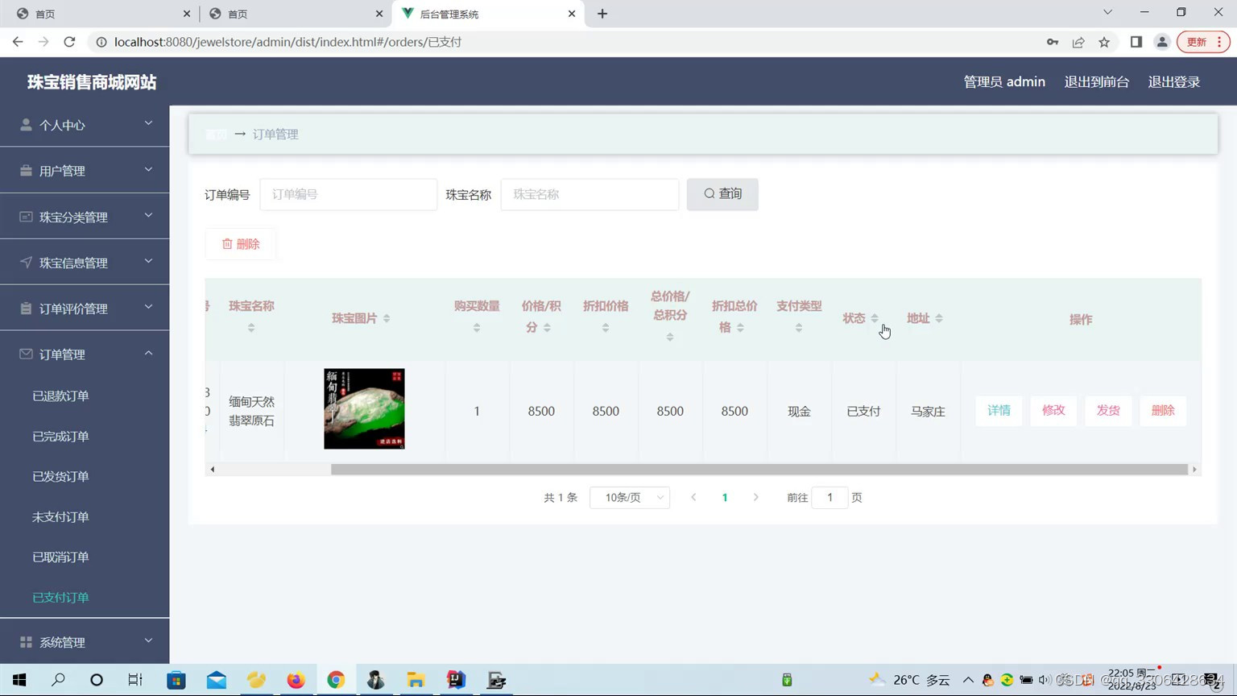Click the 订单管理 breadcrumb text
This screenshot has width=1237, height=696.
(275, 135)
